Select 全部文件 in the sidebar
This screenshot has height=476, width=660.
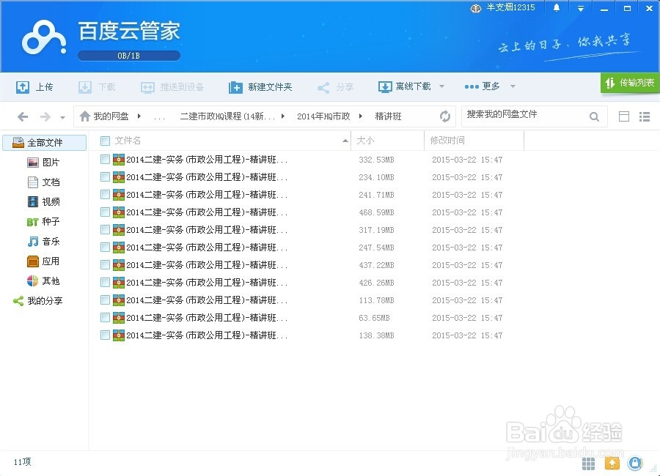click(x=45, y=143)
